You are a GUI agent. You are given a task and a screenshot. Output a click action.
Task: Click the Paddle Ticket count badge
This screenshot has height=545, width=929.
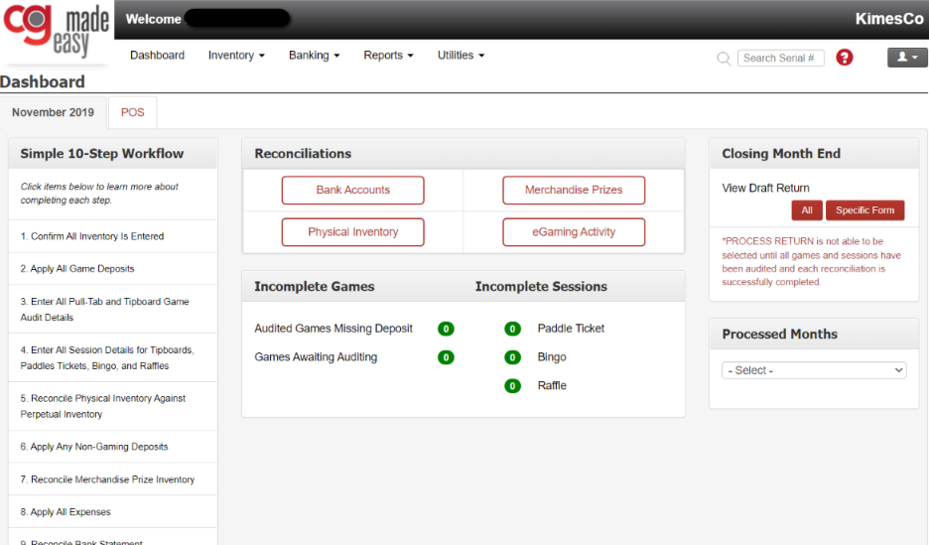tap(512, 329)
